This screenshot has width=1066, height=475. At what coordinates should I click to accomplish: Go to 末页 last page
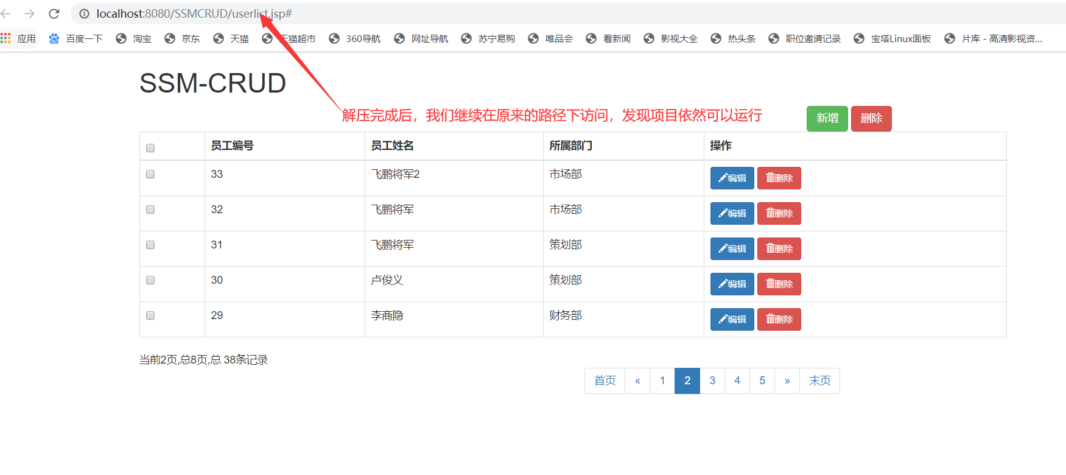[820, 381]
